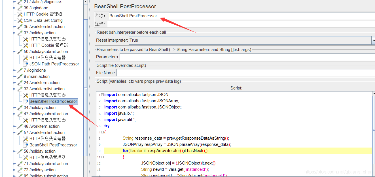Screen dimensions: 375x177
Task: Click the highlighted for(Iterator it=respArray.iterator() line
Action: tap(165, 151)
